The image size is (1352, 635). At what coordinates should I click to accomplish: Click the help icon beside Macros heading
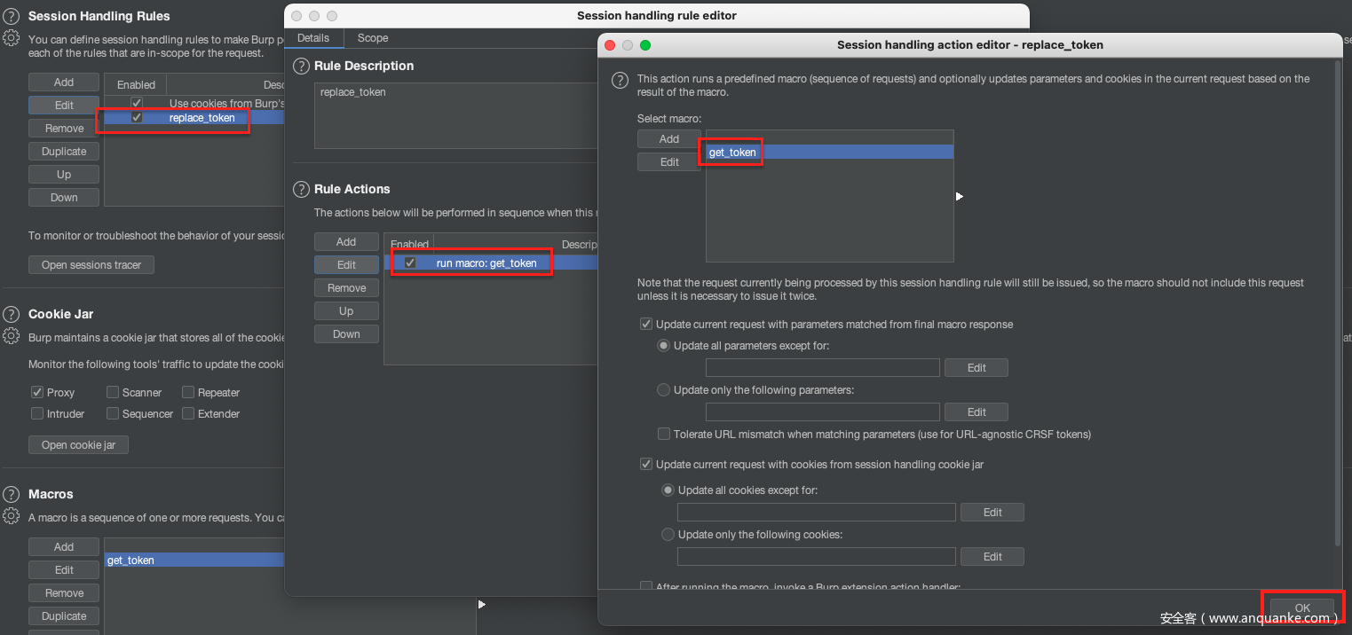point(12,494)
